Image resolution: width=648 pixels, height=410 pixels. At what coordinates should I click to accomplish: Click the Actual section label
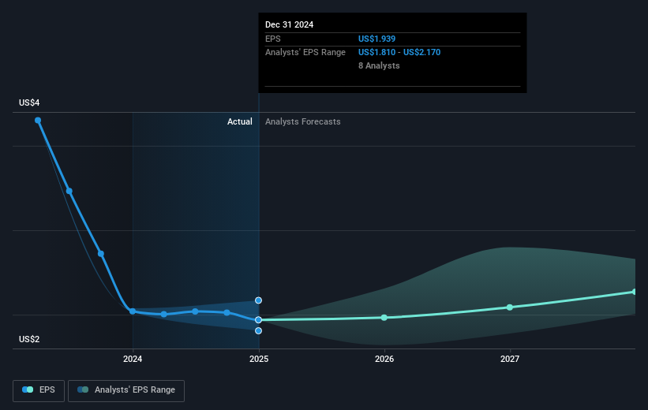click(x=240, y=121)
